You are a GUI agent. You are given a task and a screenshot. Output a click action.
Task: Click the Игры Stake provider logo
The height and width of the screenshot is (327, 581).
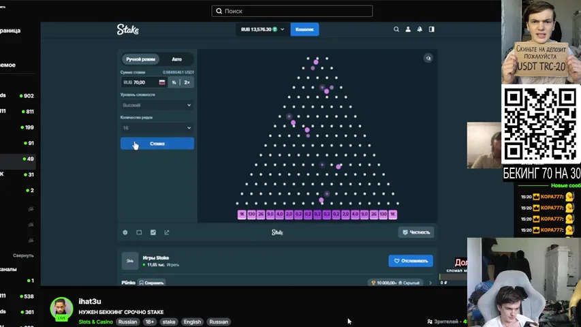[130, 261]
